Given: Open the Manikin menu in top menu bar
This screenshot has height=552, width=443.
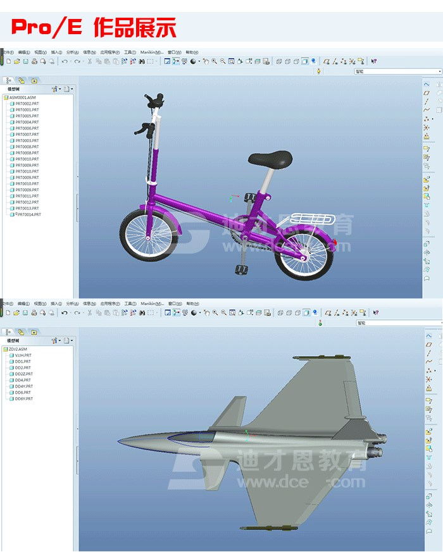Looking at the screenshot, I should tap(151, 52).
